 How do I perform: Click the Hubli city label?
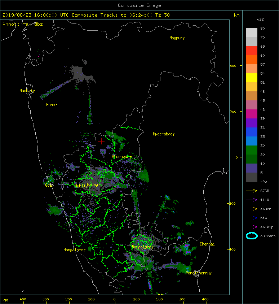80,186
